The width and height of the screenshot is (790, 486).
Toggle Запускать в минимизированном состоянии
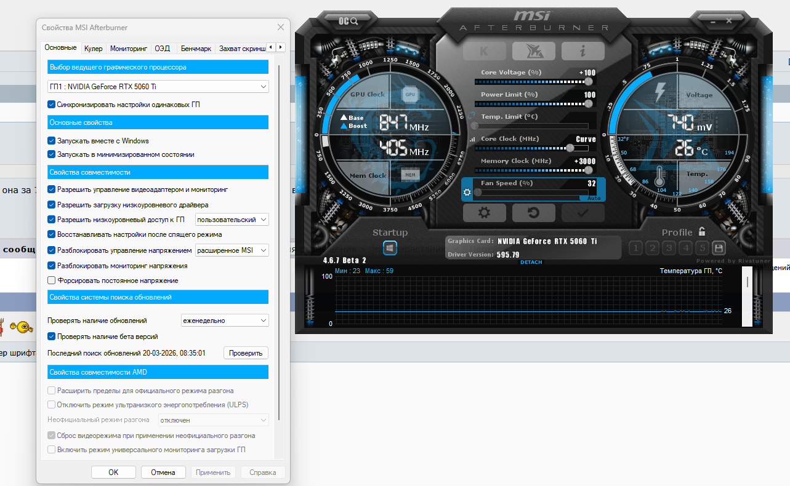[x=52, y=154]
